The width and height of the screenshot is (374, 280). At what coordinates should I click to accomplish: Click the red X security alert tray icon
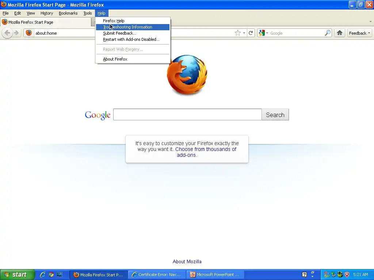point(347,275)
